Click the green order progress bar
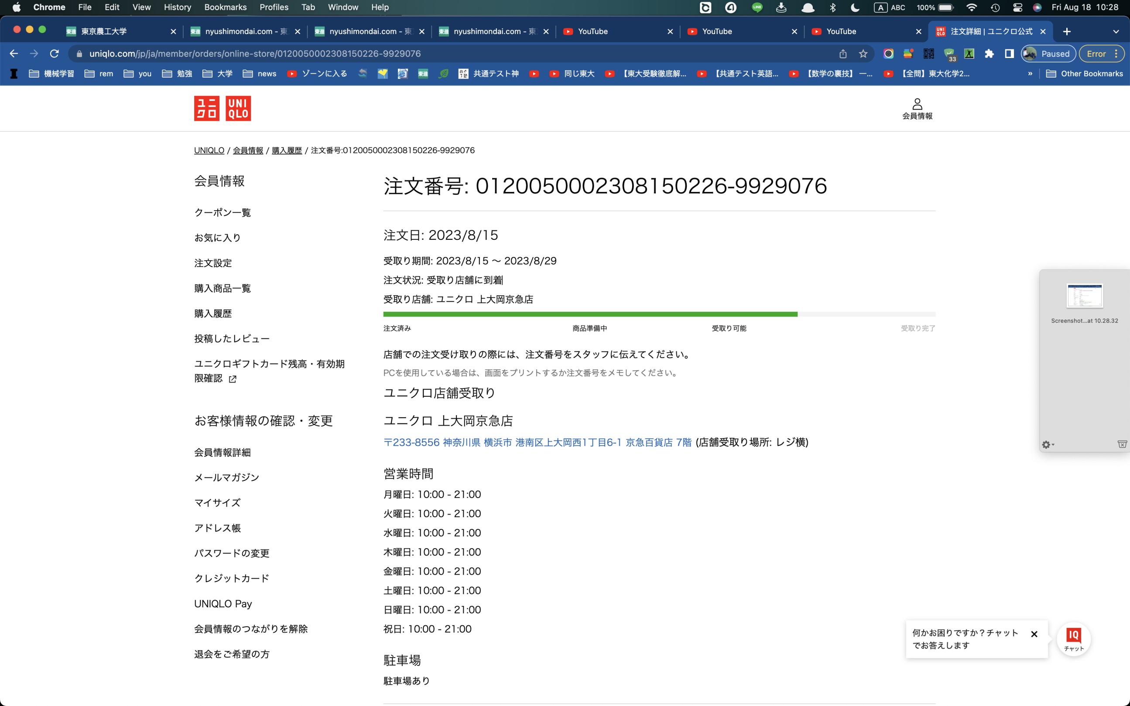Viewport: 1130px width, 706px height. tap(590, 314)
